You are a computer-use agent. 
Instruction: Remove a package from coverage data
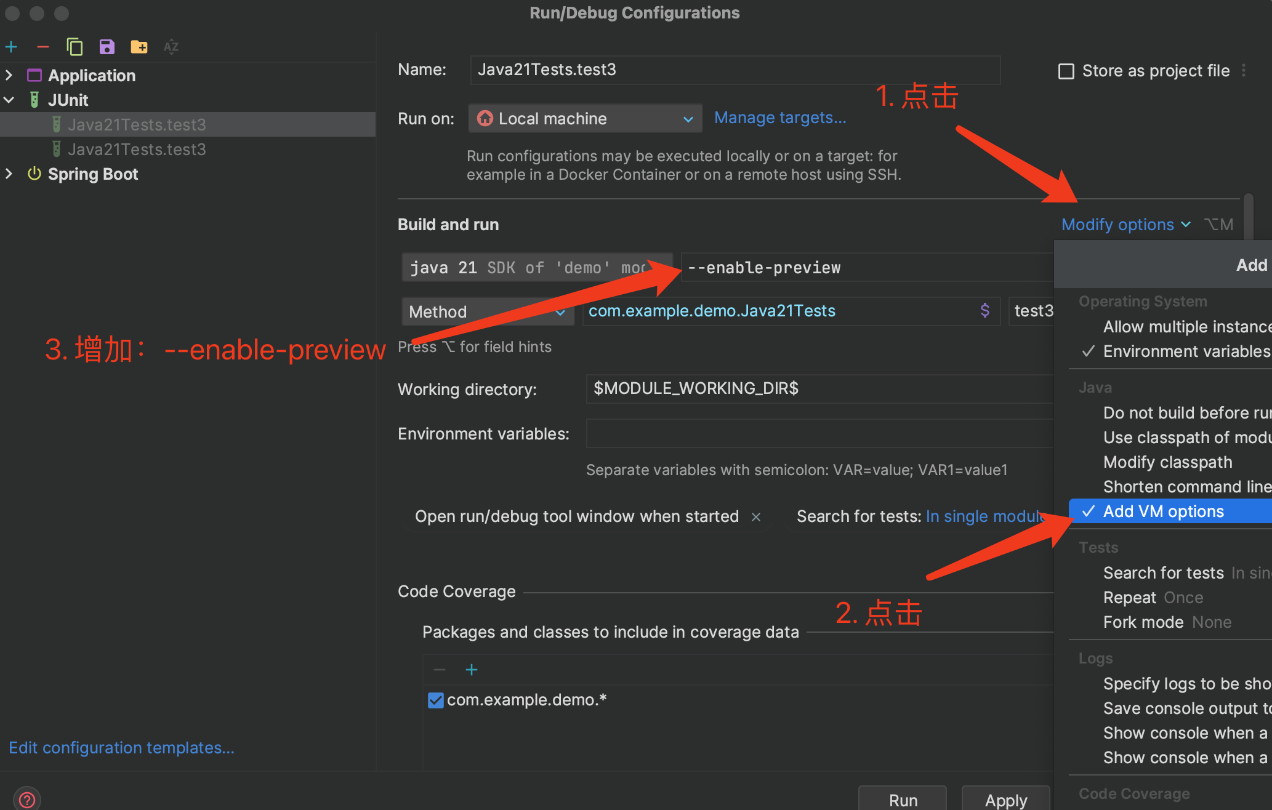click(x=439, y=669)
